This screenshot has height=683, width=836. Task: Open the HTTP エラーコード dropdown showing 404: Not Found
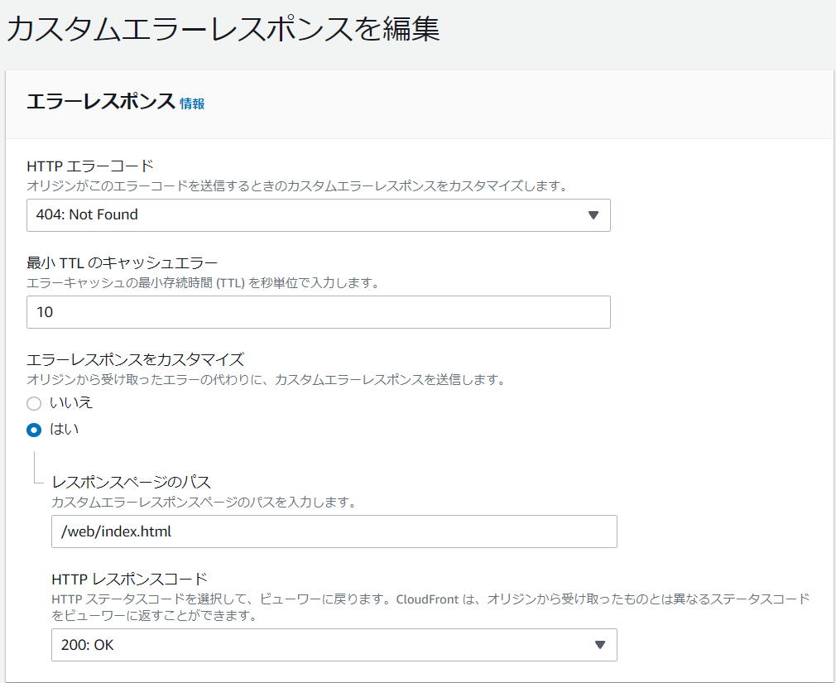(319, 214)
